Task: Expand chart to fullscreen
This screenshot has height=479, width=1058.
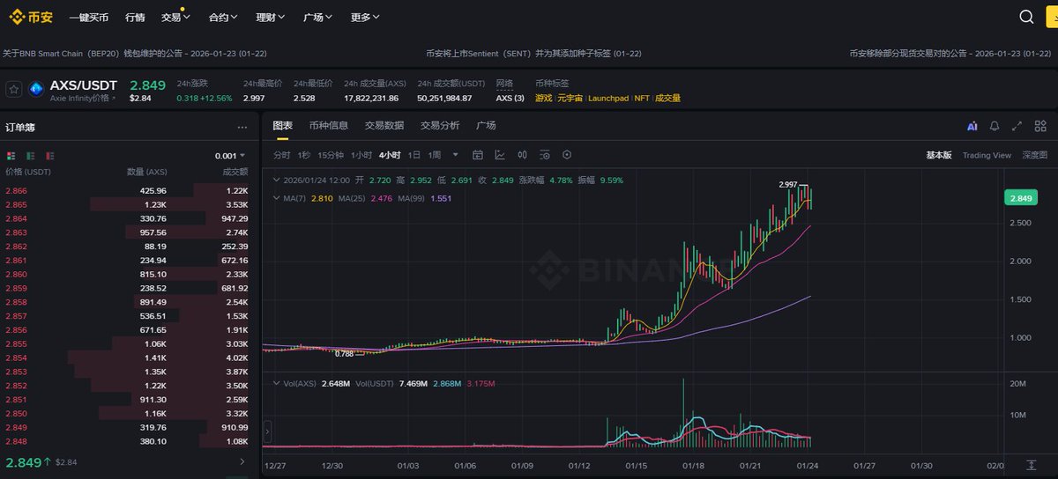Action: [x=1017, y=127]
